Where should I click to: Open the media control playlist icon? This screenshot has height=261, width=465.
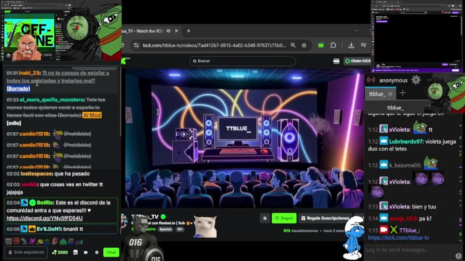click(x=363, y=45)
